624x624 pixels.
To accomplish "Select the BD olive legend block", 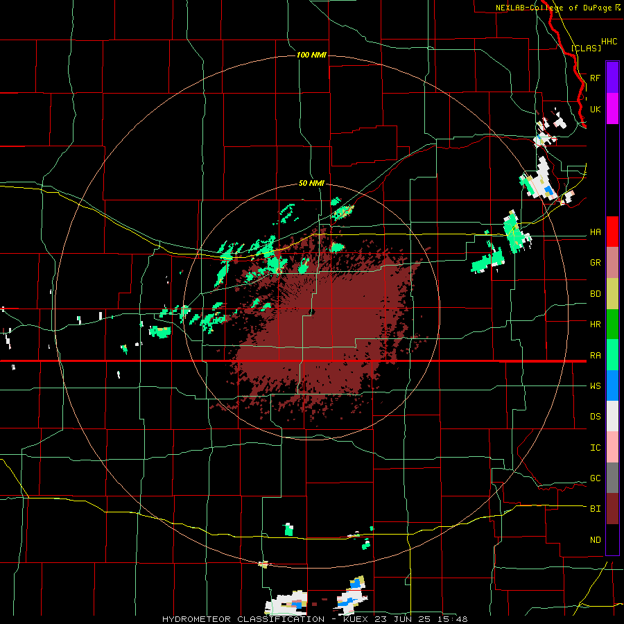I will coord(612,294).
